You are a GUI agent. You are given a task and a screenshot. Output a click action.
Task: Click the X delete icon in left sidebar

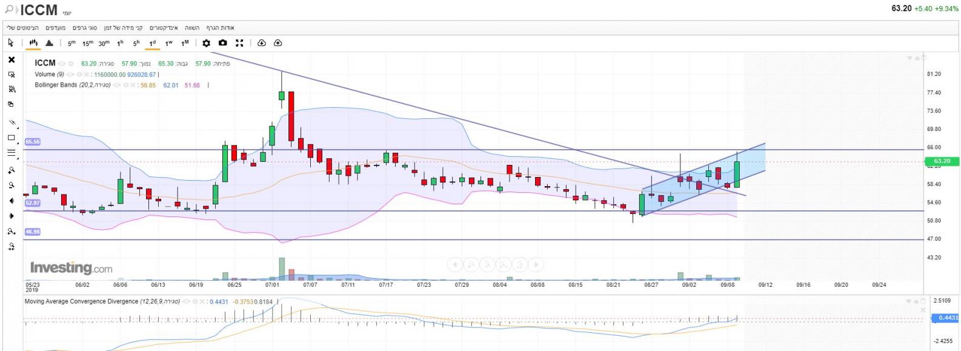[11, 59]
